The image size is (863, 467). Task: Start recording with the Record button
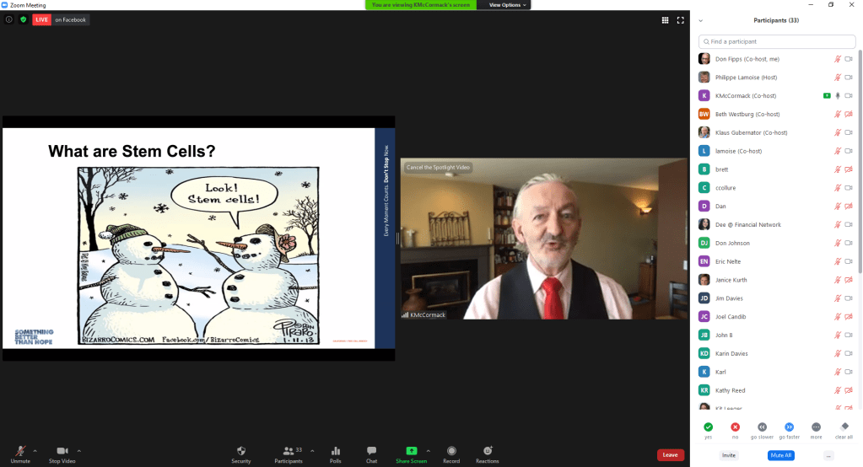[451, 451]
